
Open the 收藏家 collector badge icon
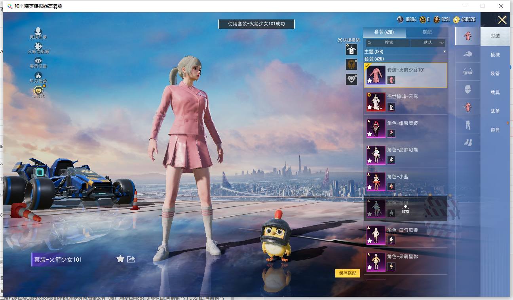38,91
